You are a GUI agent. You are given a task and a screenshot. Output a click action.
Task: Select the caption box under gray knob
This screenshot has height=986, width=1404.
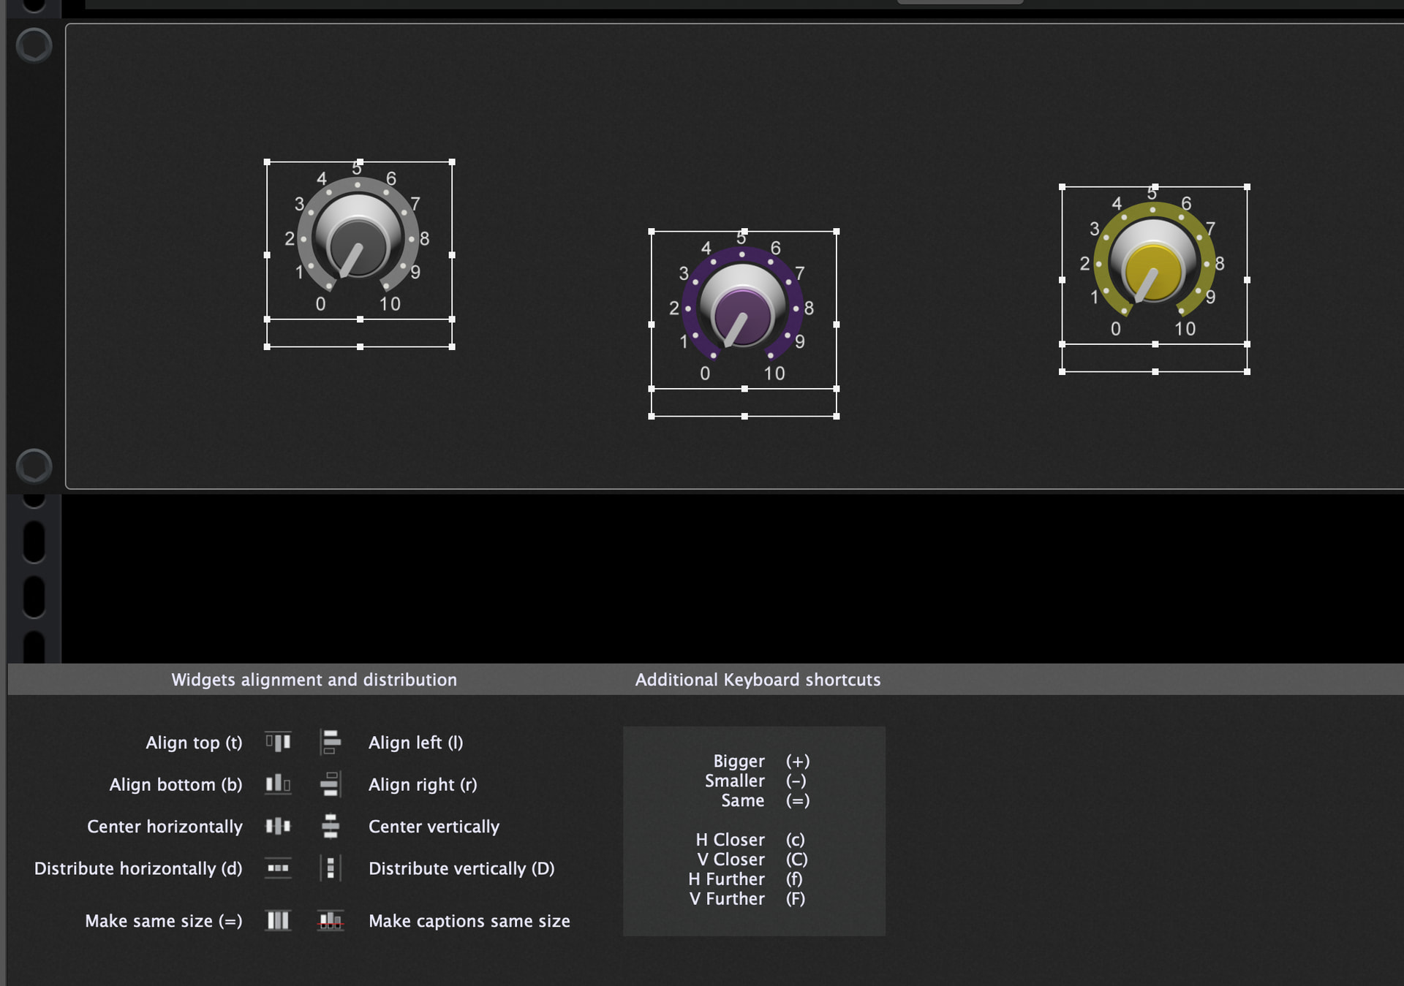point(359,333)
